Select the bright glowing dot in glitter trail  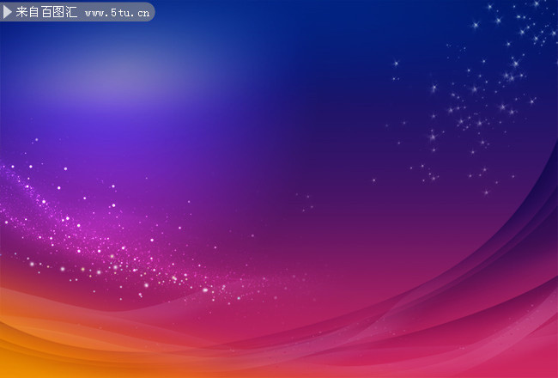[x=205, y=290]
